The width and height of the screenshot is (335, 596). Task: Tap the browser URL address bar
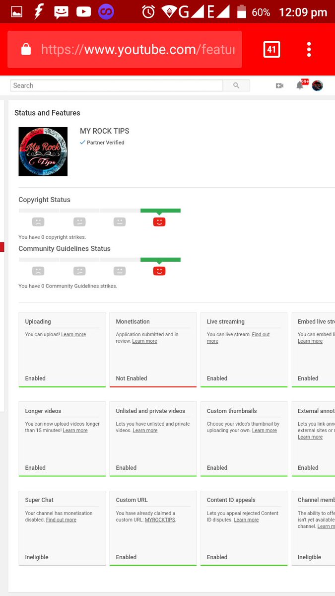pyautogui.click(x=125, y=49)
